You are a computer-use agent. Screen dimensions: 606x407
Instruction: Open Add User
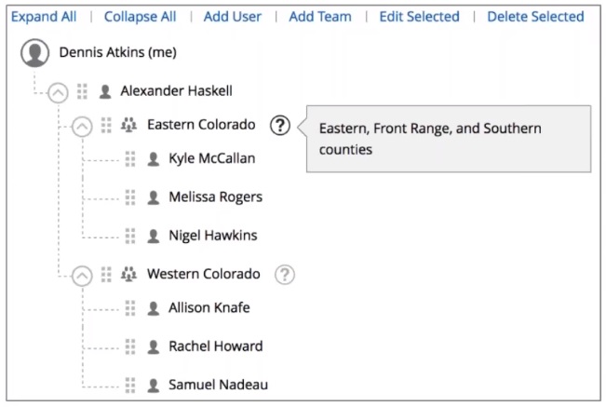point(233,17)
